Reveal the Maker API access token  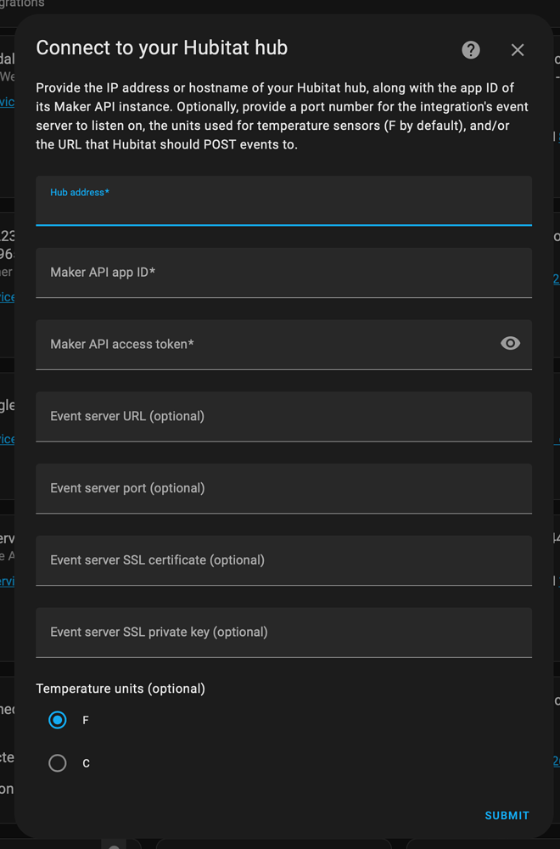tap(509, 343)
